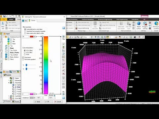Open the Polygon editing tool
Viewport: 159px width, 119px height.
pyautogui.click(x=145, y=25)
